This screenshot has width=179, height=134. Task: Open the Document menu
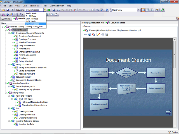point(34,6)
